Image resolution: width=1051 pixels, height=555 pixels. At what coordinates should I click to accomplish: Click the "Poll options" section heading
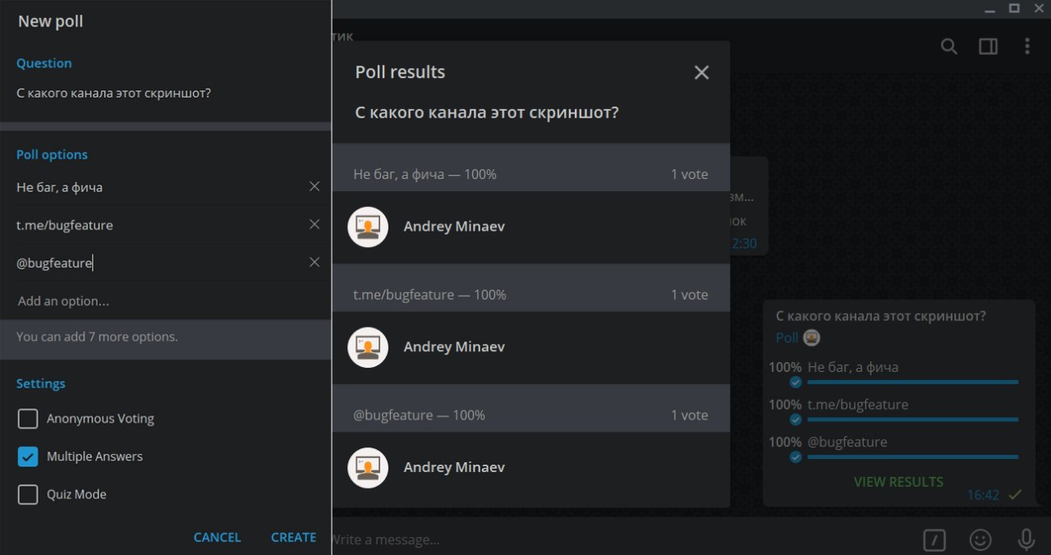[x=52, y=154]
